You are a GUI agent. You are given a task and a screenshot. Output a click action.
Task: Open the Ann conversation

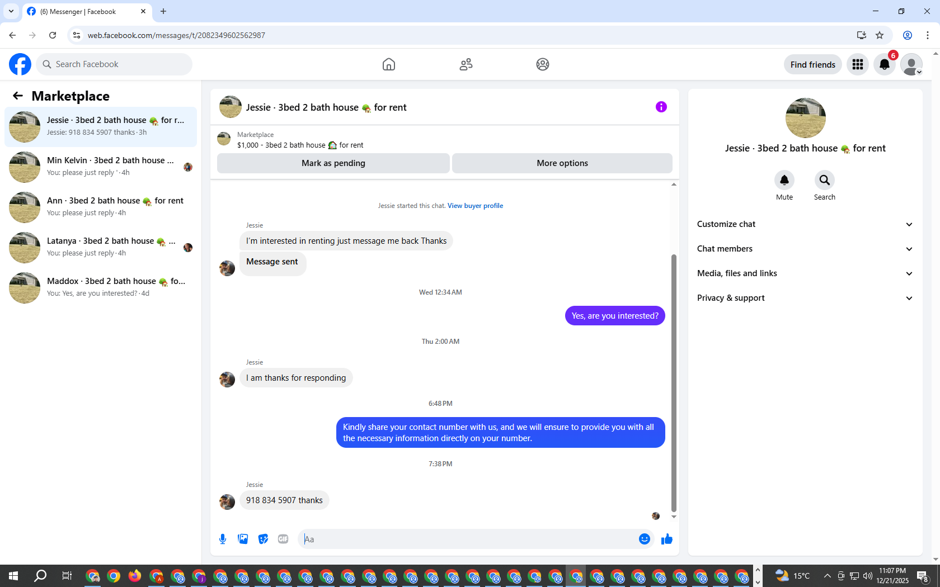101,207
